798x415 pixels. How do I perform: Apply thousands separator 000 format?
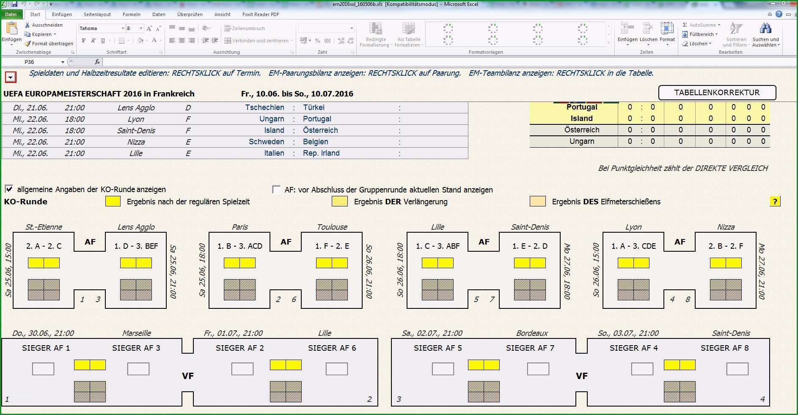[327, 41]
